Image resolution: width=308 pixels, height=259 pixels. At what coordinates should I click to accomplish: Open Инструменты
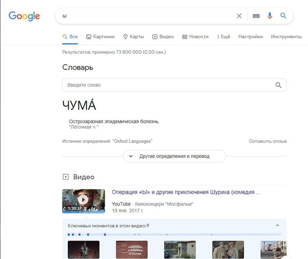point(286,37)
